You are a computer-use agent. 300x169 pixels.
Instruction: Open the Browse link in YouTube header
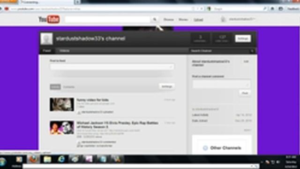(169, 20)
